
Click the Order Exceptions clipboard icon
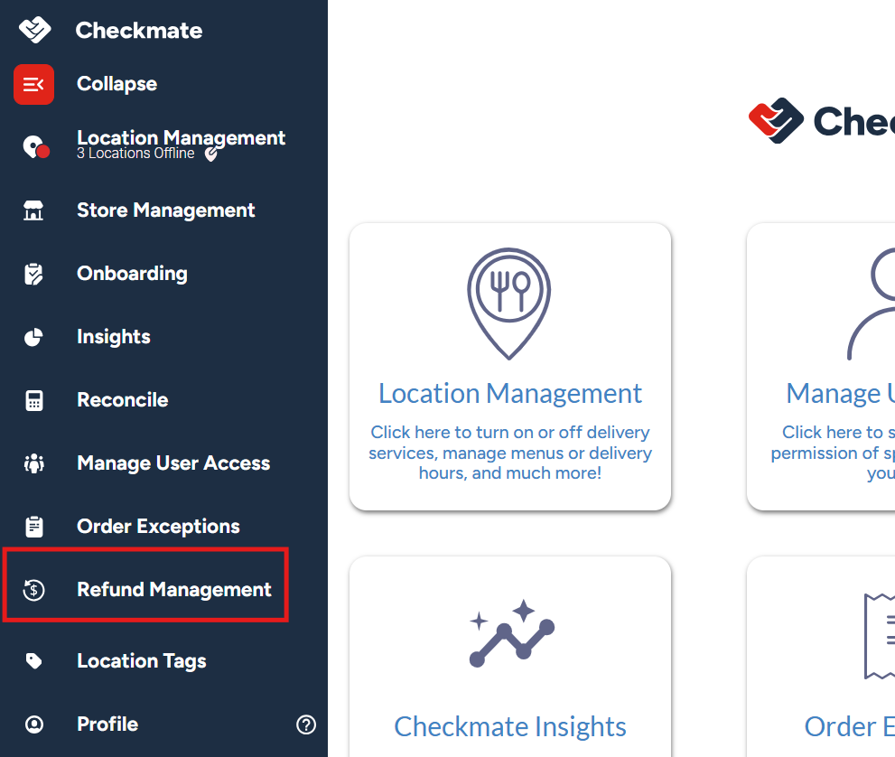[x=34, y=527]
